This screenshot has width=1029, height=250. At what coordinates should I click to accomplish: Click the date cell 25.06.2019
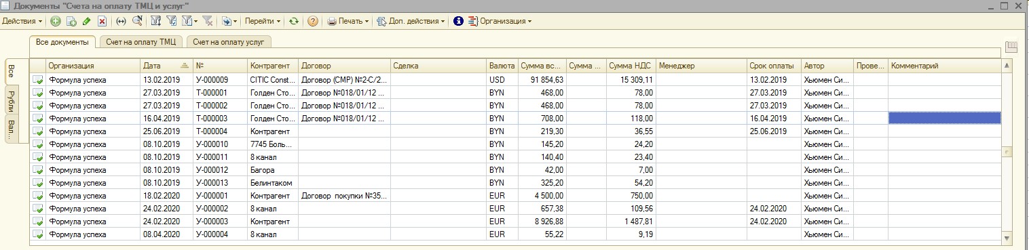tap(166, 131)
